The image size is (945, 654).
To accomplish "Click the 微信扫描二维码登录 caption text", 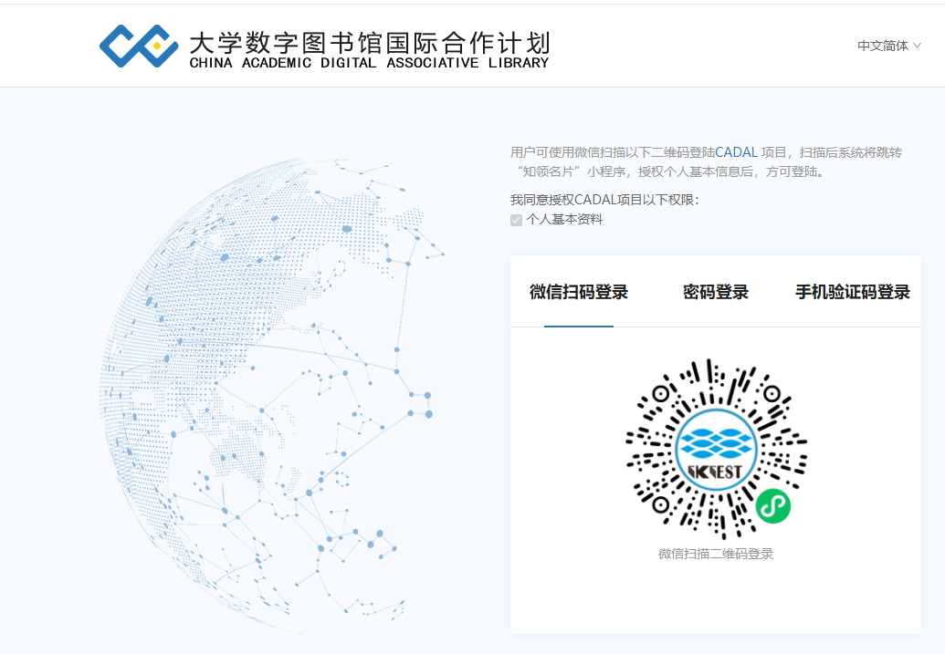I will [716, 554].
